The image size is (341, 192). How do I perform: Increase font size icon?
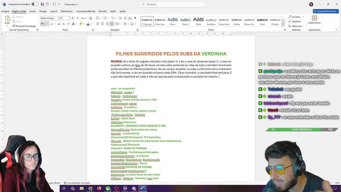click(x=73, y=18)
